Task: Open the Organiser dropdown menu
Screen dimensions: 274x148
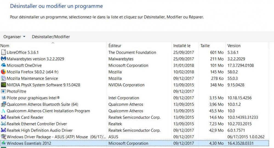Action: click(x=14, y=37)
